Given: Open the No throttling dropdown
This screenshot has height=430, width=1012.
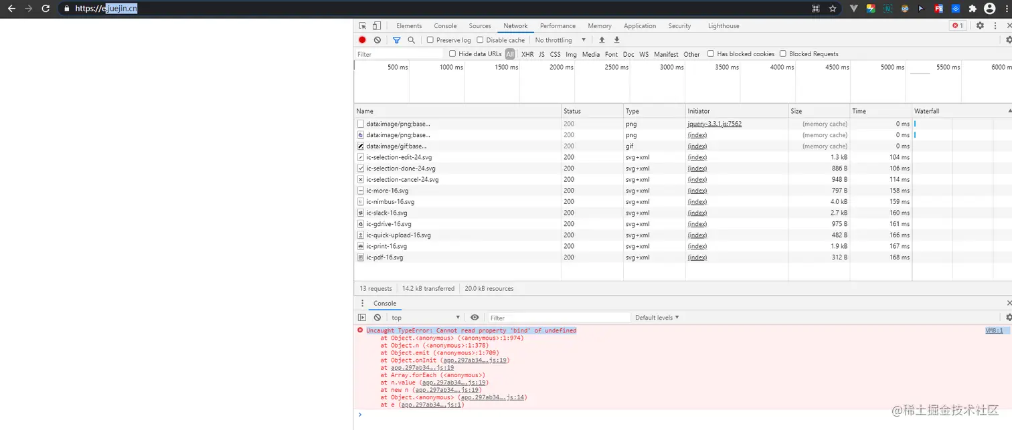Looking at the screenshot, I should pyautogui.click(x=560, y=40).
